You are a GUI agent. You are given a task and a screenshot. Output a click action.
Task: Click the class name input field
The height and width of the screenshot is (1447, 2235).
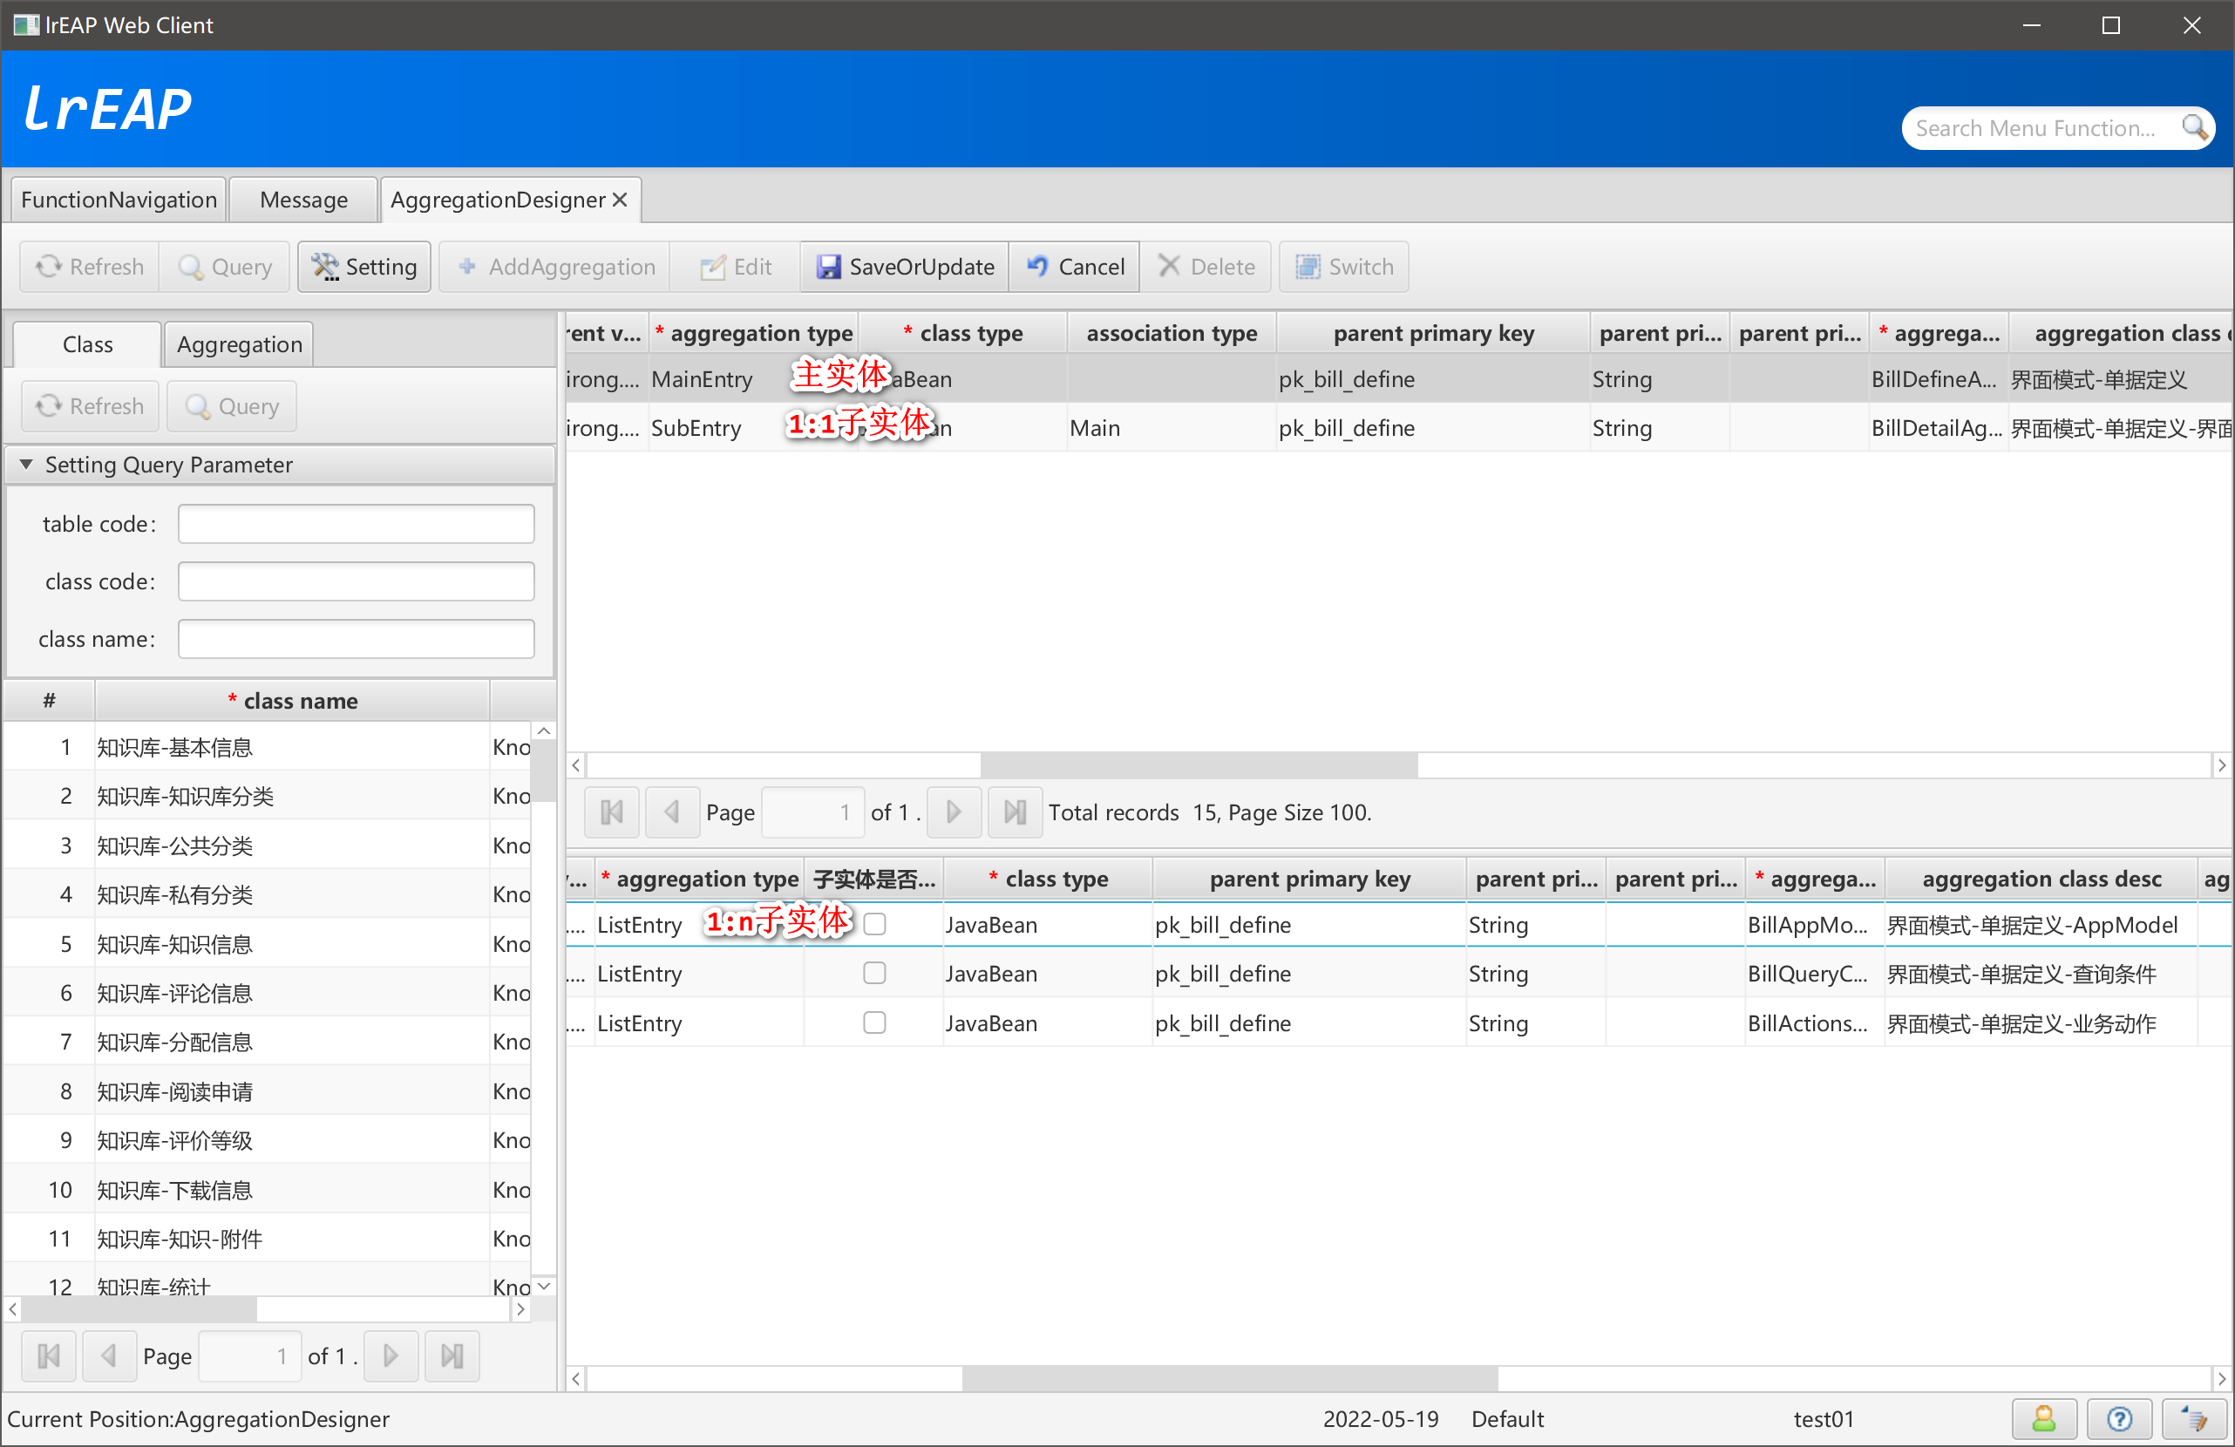click(x=356, y=639)
